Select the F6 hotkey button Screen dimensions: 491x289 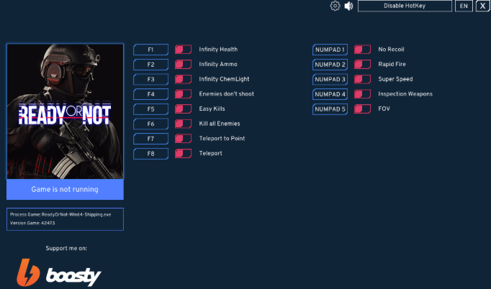[x=150, y=124]
